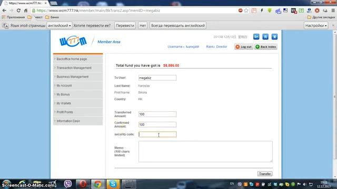
Task: Open Skype from the taskbar
Action: (x=113, y=184)
